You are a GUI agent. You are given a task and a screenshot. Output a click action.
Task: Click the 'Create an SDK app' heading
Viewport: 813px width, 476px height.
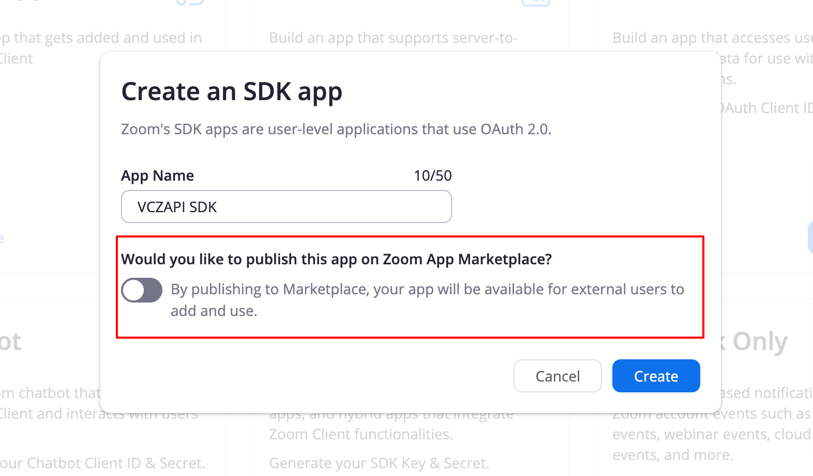click(232, 92)
